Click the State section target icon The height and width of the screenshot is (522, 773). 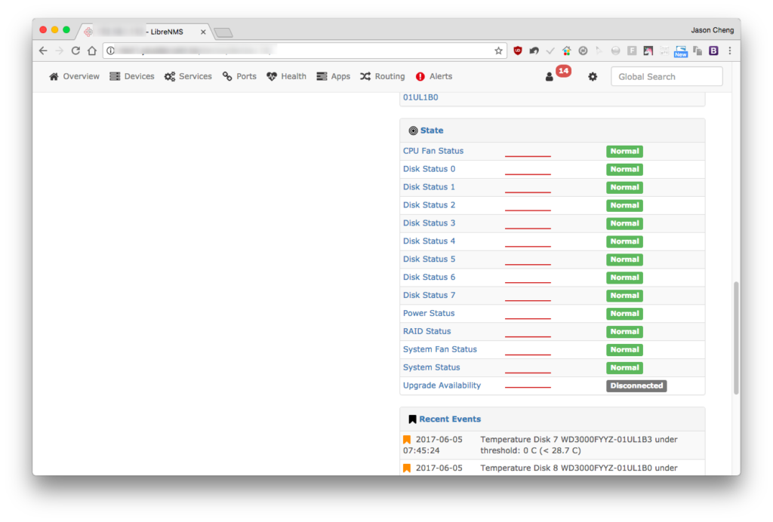(x=413, y=130)
